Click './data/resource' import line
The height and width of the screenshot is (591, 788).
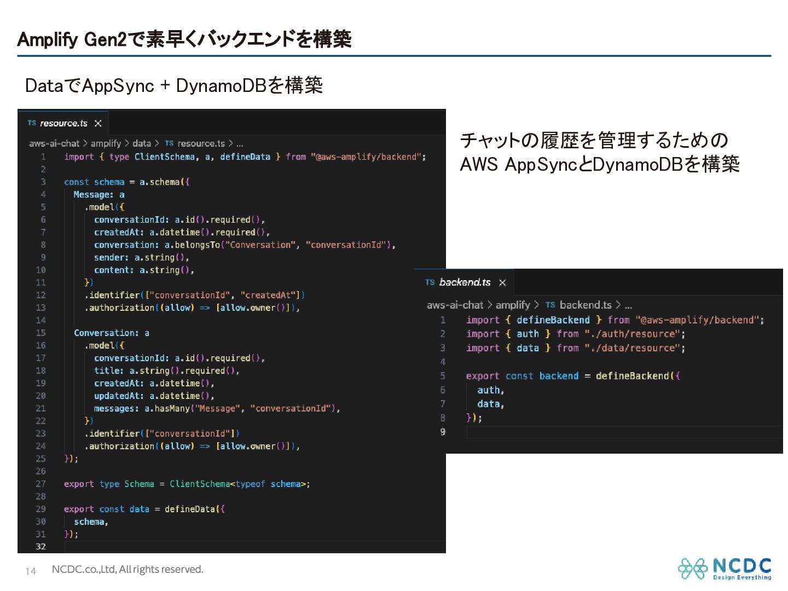pos(576,348)
